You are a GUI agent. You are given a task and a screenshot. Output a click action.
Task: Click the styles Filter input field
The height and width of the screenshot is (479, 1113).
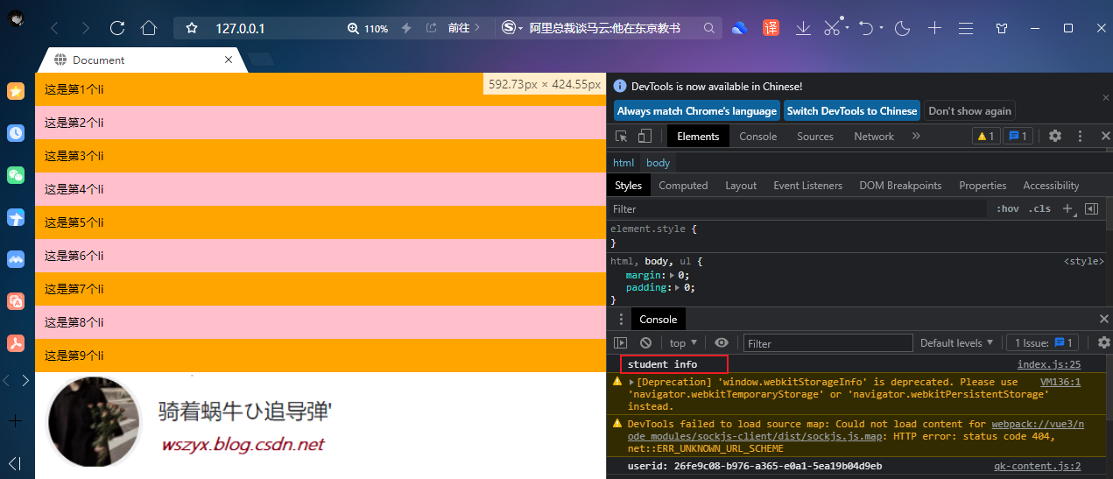pos(797,209)
